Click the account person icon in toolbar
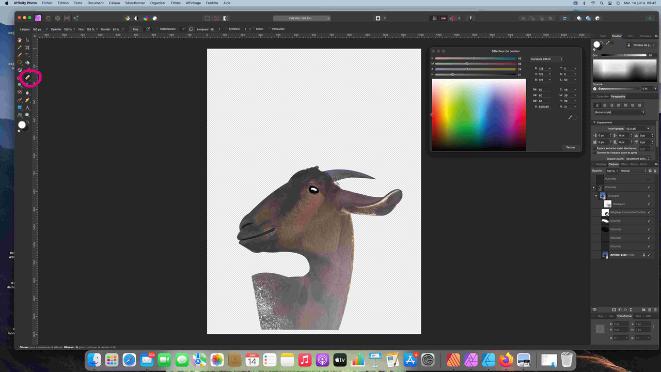Image resolution: width=661 pixels, height=372 pixels. tap(650, 18)
